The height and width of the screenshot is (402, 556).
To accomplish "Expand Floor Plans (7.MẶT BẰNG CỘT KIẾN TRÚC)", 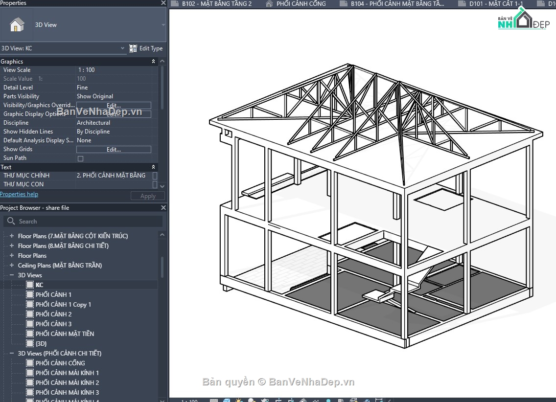I will [x=12, y=236].
